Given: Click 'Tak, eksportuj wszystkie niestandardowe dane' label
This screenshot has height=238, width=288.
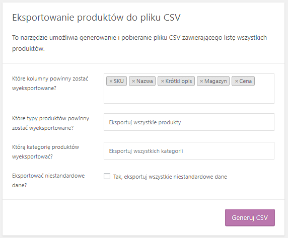Looking at the screenshot, I should point(170,177).
